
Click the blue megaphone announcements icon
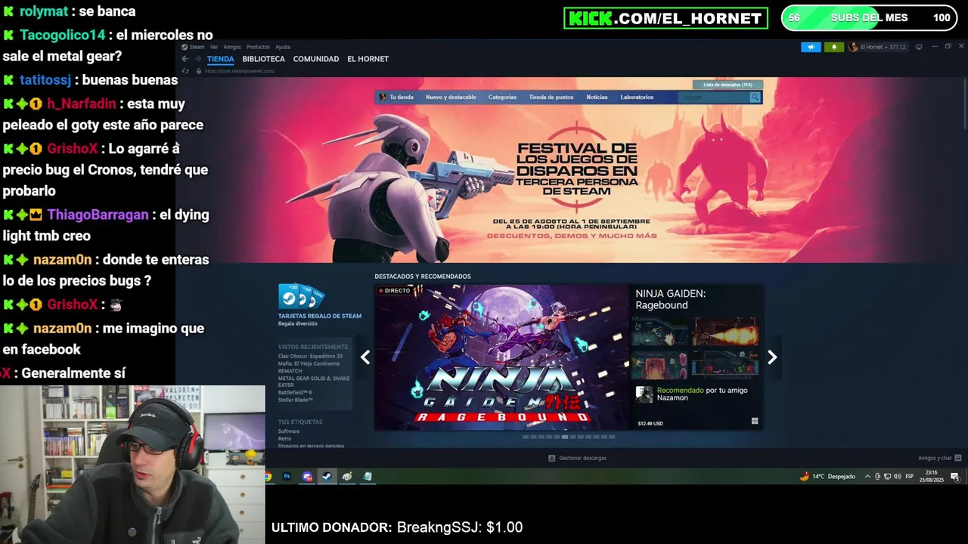click(811, 47)
